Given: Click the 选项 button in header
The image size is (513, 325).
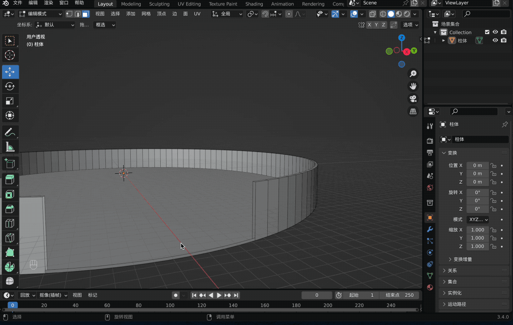Looking at the screenshot, I should [410, 25].
